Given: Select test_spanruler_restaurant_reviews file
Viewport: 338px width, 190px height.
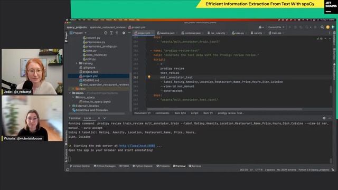Looking at the screenshot, I should tap(104, 84).
